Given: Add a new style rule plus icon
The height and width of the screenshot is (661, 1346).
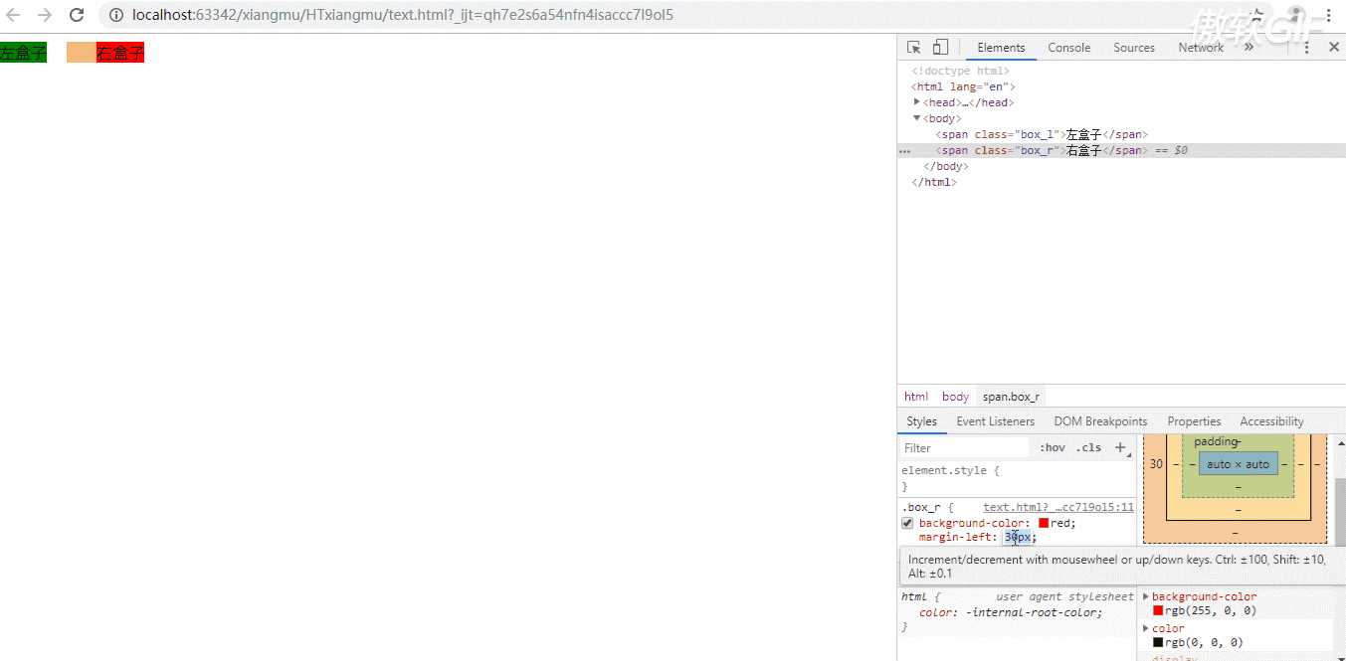Looking at the screenshot, I should pyautogui.click(x=1120, y=448).
